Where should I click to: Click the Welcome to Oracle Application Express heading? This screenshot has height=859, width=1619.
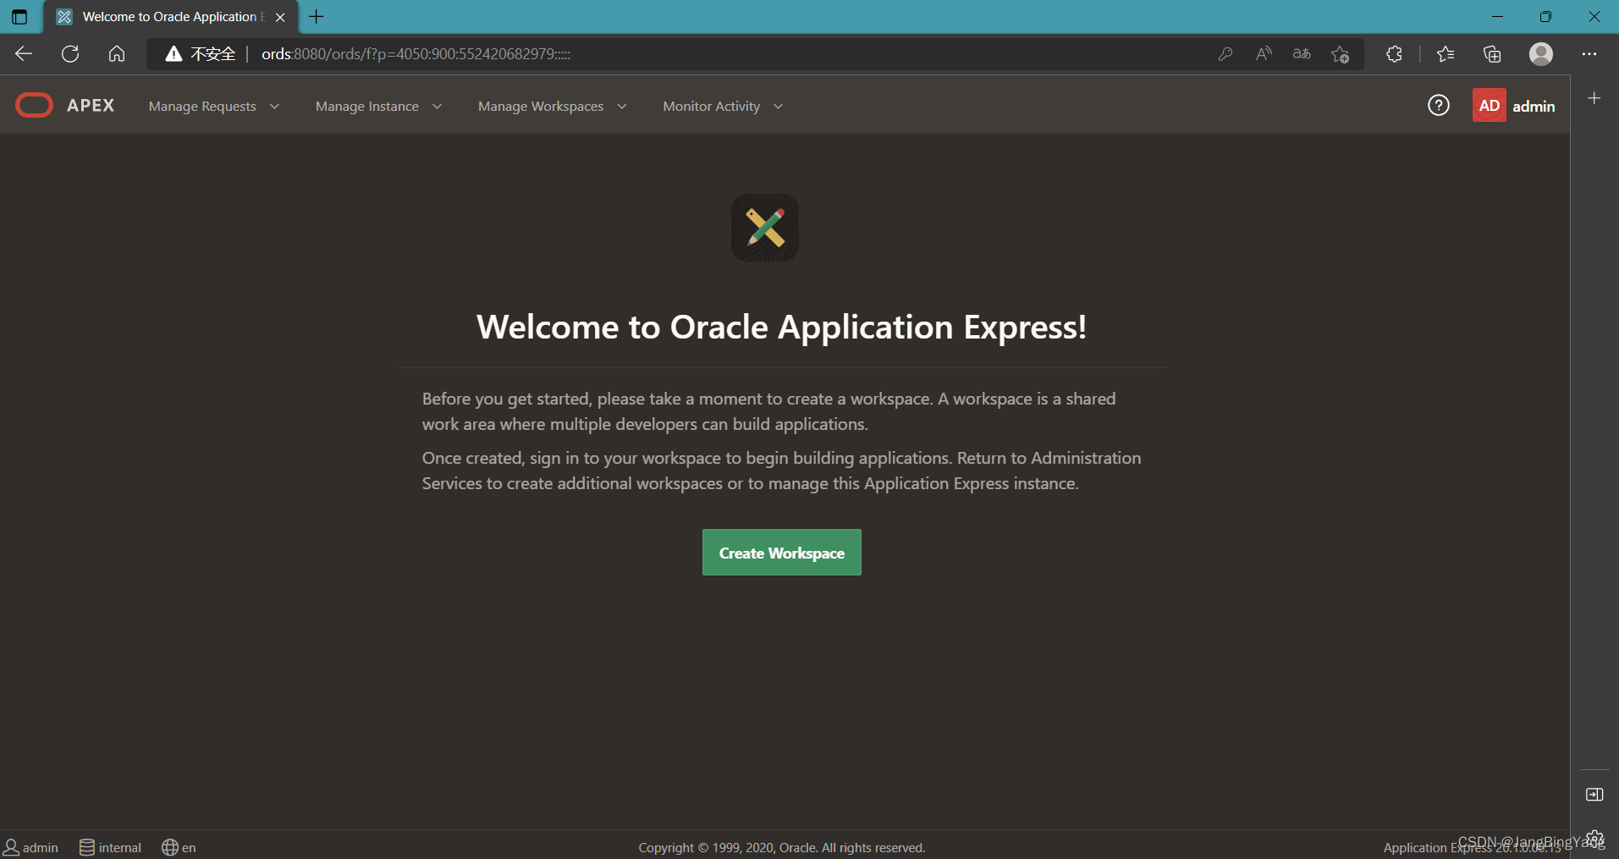(x=781, y=327)
